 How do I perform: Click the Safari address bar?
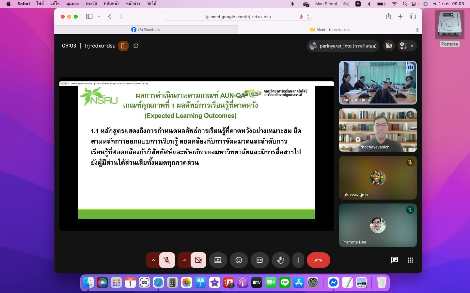[x=238, y=17]
